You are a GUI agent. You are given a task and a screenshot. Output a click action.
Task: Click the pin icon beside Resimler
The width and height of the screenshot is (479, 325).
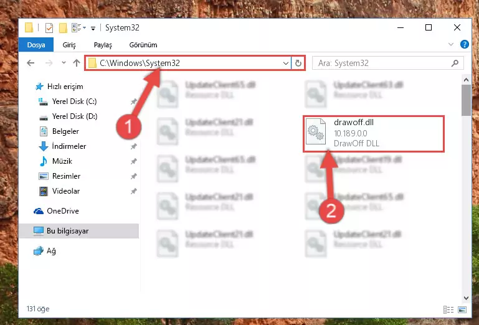[x=133, y=176]
